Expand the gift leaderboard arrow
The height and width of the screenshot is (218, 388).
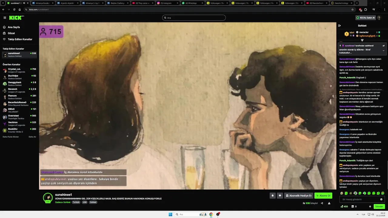[x=362, y=40]
